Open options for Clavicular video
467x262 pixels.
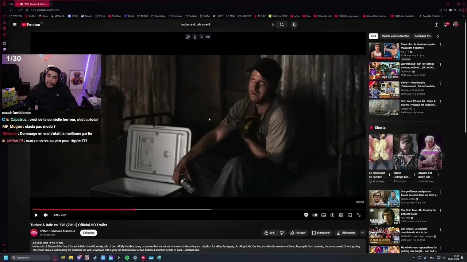[x=440, y=45]
